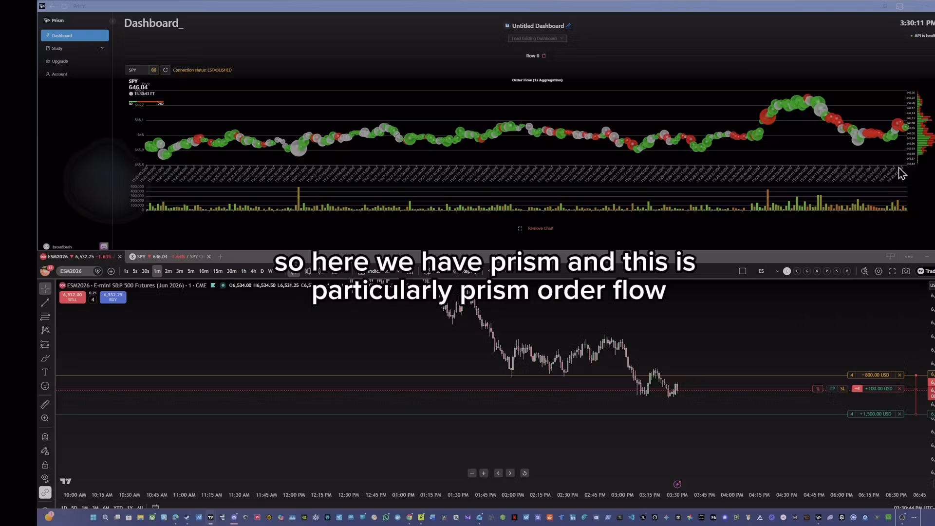Viewport: 935px width, 526px height.
Task: Lock all drawings with padlock icon
Action: click(x=45, y=465)
